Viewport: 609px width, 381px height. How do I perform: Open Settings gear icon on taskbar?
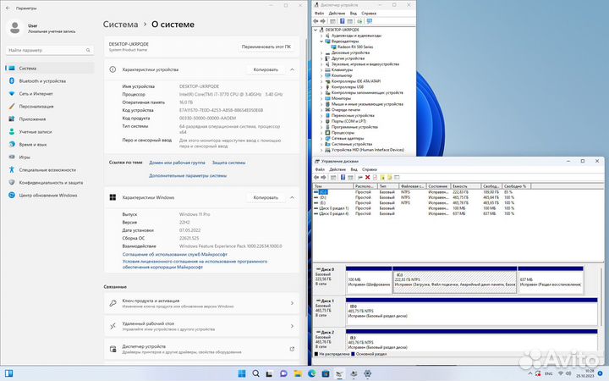coord(367,373)
